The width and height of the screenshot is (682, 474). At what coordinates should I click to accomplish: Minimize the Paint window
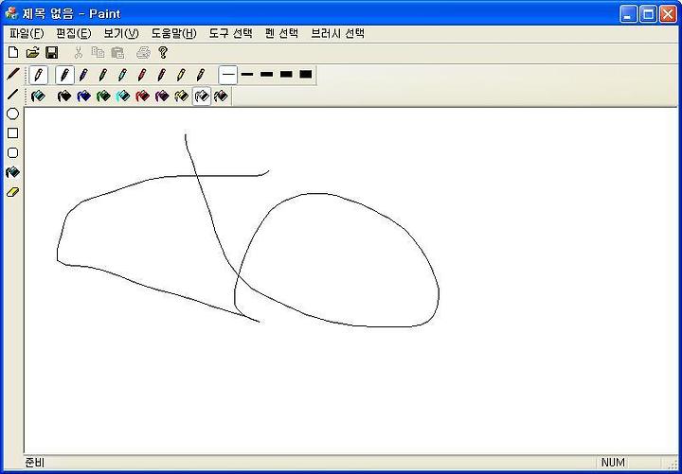[628, 14]
